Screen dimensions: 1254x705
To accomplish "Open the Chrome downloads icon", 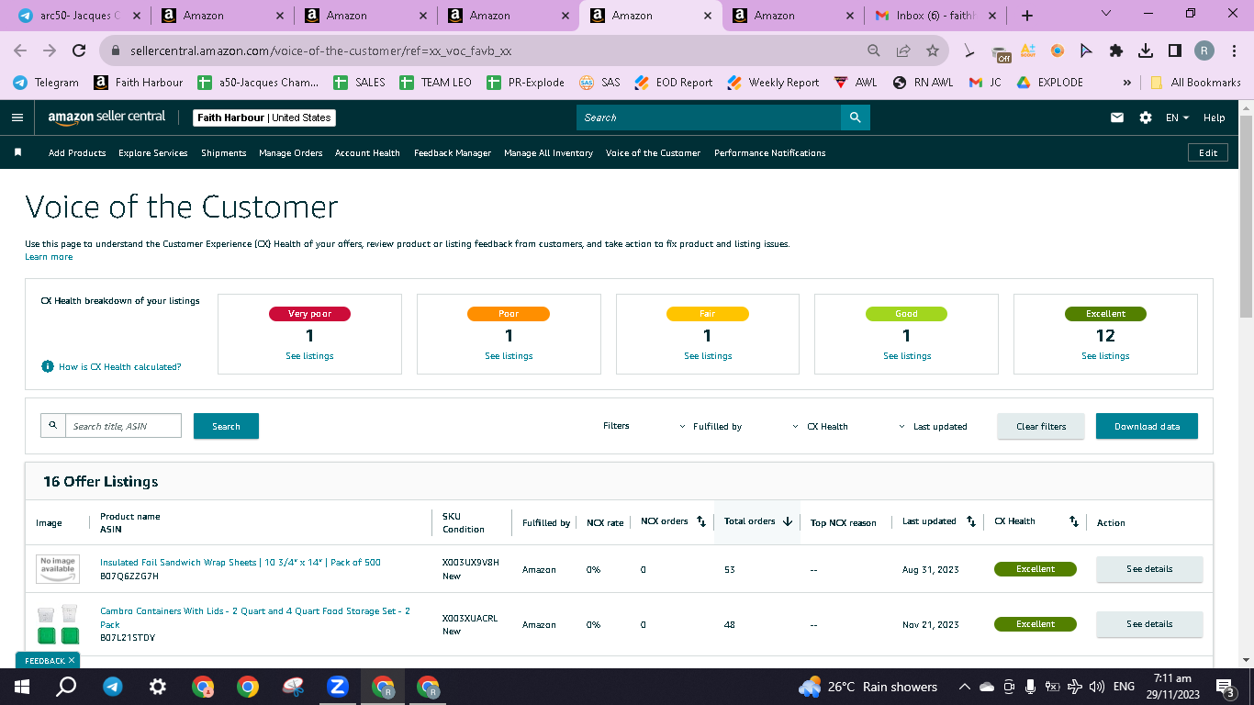I will tap(1146, 51).
